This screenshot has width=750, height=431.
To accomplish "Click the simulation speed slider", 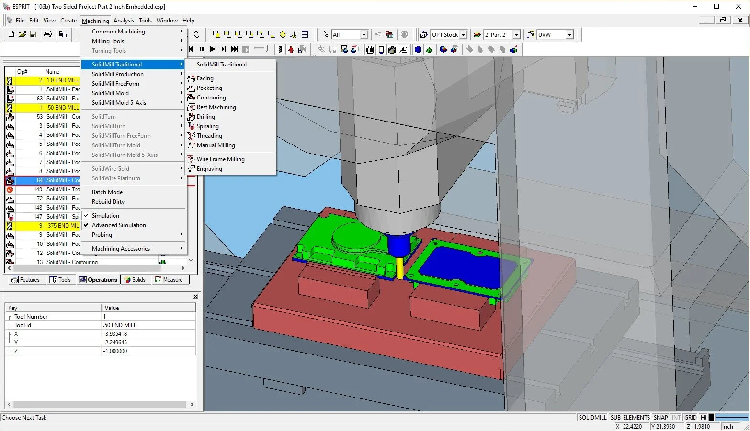I will tap(261, 49).
